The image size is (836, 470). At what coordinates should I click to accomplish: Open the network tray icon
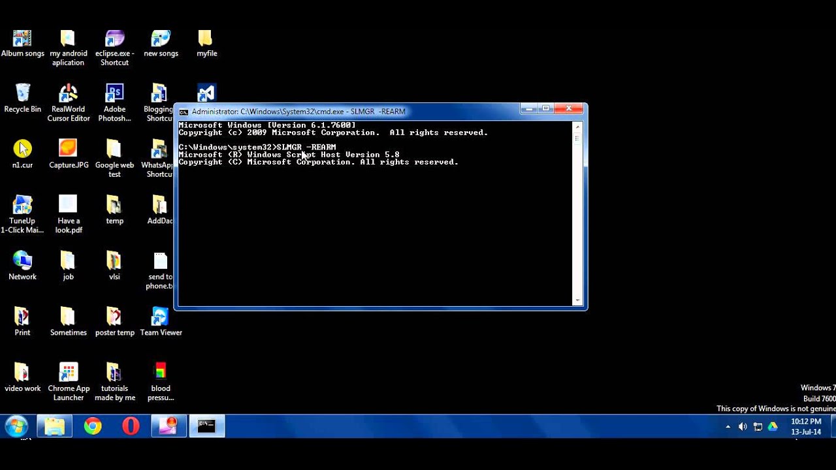[758, 427]
